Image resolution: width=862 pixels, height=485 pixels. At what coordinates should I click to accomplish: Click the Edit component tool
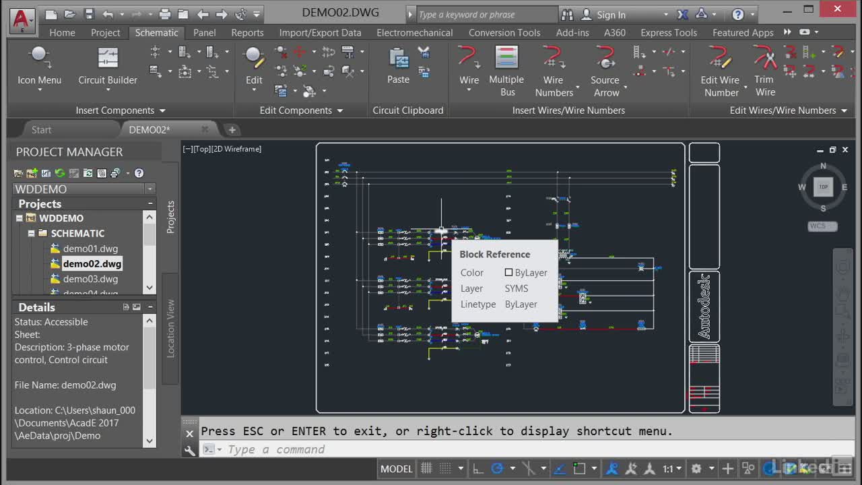coord(254,66)
